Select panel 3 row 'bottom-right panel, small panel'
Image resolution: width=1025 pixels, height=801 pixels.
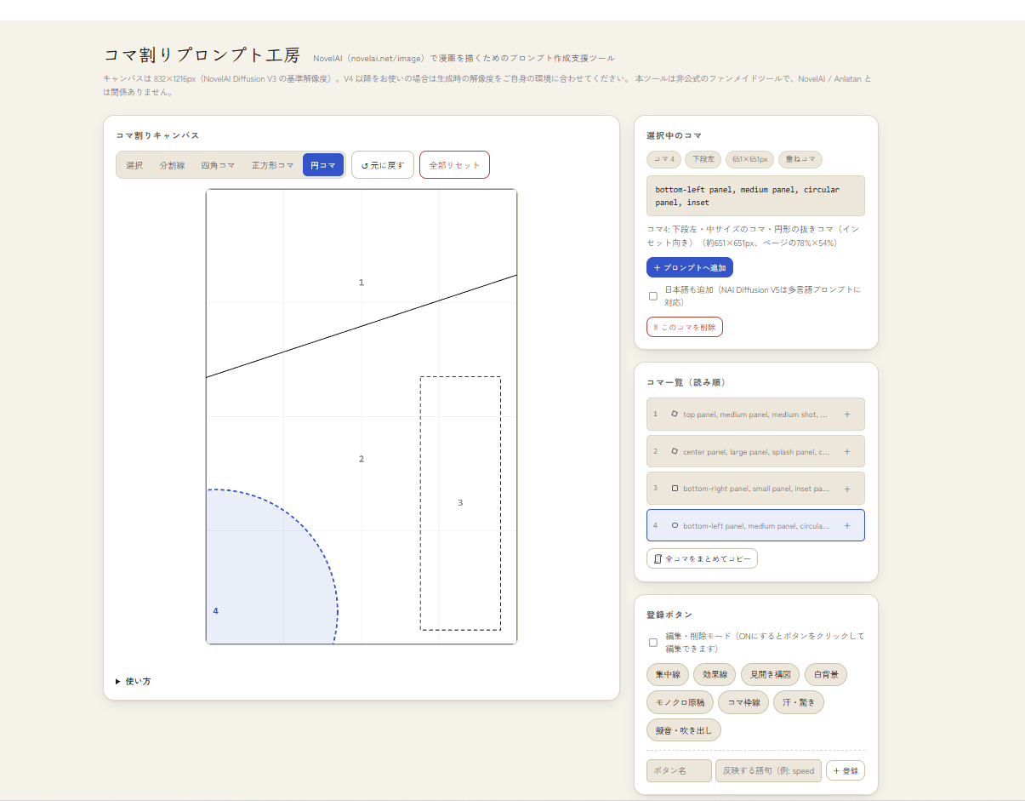pyautogui.click(x=755, y=489)
